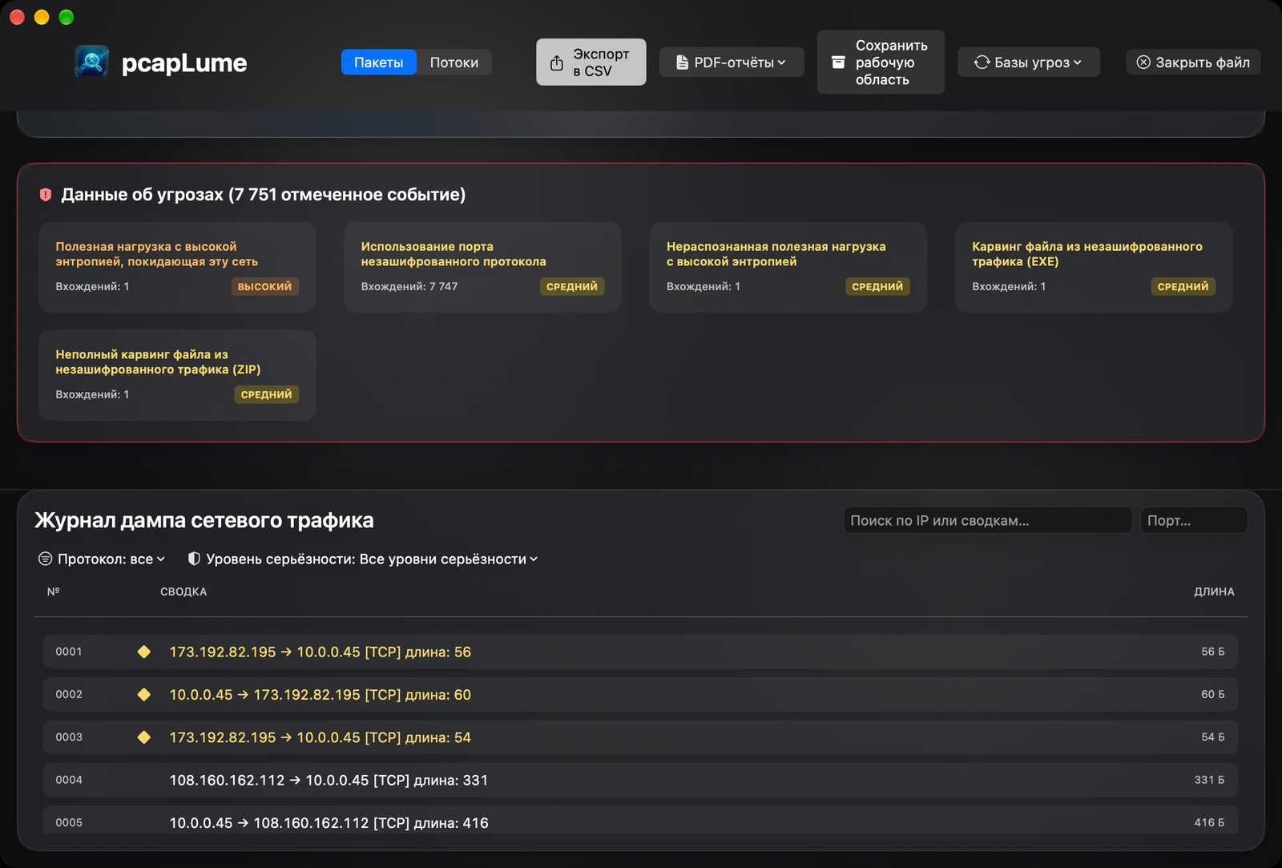
Task: Click Вхождений: 7 747 count text
Action: click(409, 286)
